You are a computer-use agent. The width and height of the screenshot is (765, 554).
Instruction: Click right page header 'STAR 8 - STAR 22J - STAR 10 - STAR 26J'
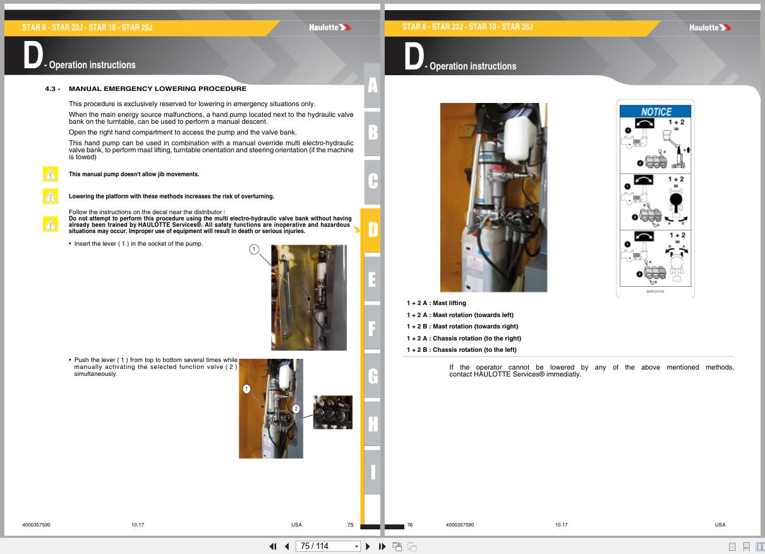[467, 27]
